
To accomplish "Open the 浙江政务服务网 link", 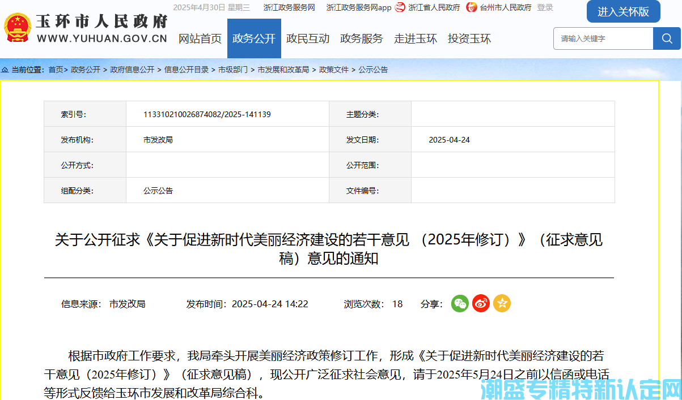I will pos(289,7).
